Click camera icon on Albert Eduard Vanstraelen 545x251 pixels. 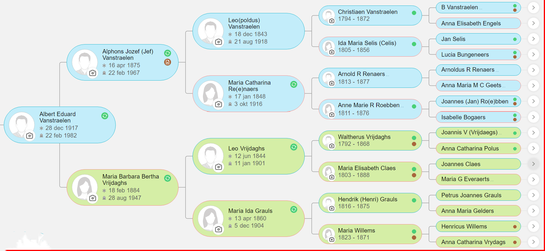30,135
